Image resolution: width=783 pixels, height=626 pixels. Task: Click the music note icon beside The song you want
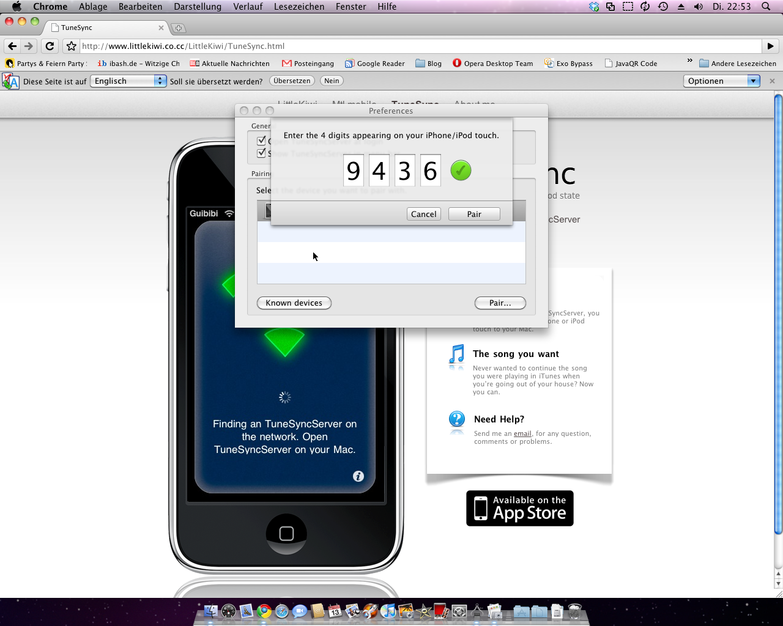pos(456,355)
